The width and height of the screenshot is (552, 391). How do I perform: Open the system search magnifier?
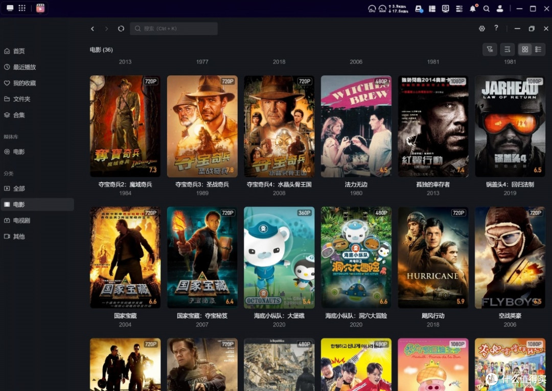(x=486, y=9)
